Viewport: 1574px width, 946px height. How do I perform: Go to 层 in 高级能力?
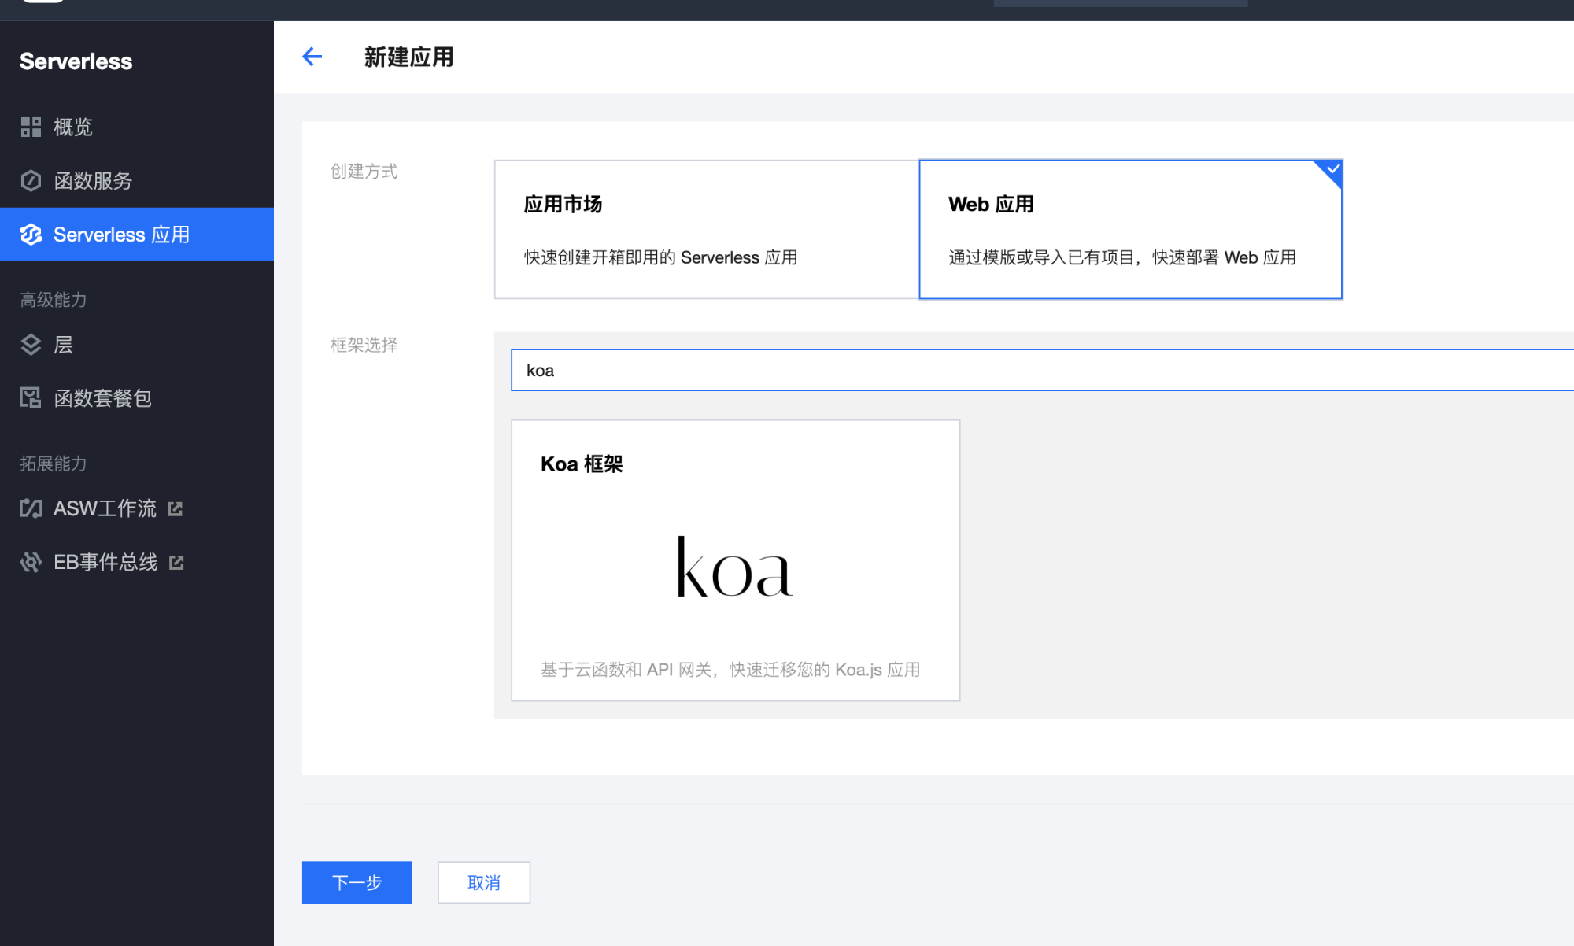pyautogui.click(x=137, y=345)
